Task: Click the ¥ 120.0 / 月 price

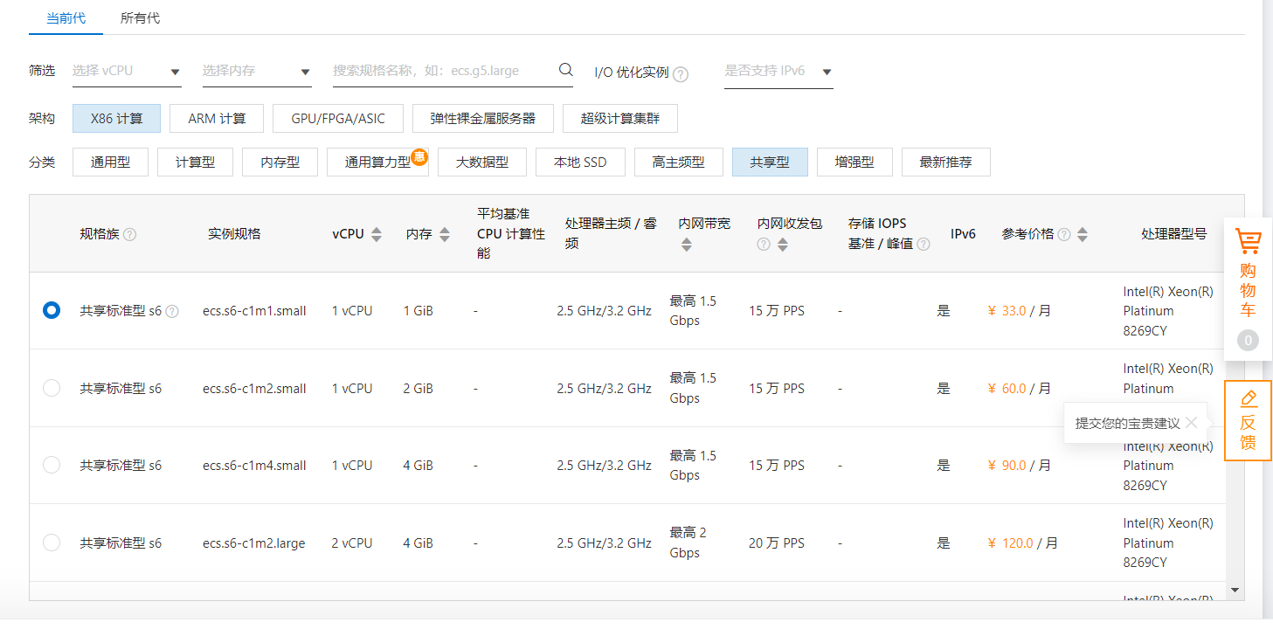Action: click(x=1022, y=543)
